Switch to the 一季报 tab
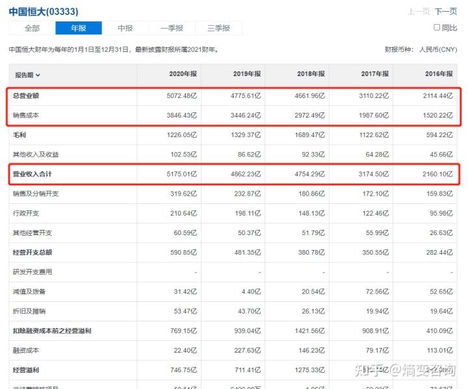 (172, 28)
